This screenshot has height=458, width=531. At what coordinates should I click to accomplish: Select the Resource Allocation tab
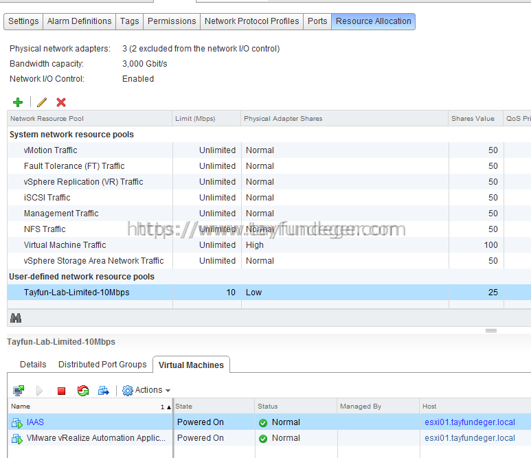[x=373, y=21]
